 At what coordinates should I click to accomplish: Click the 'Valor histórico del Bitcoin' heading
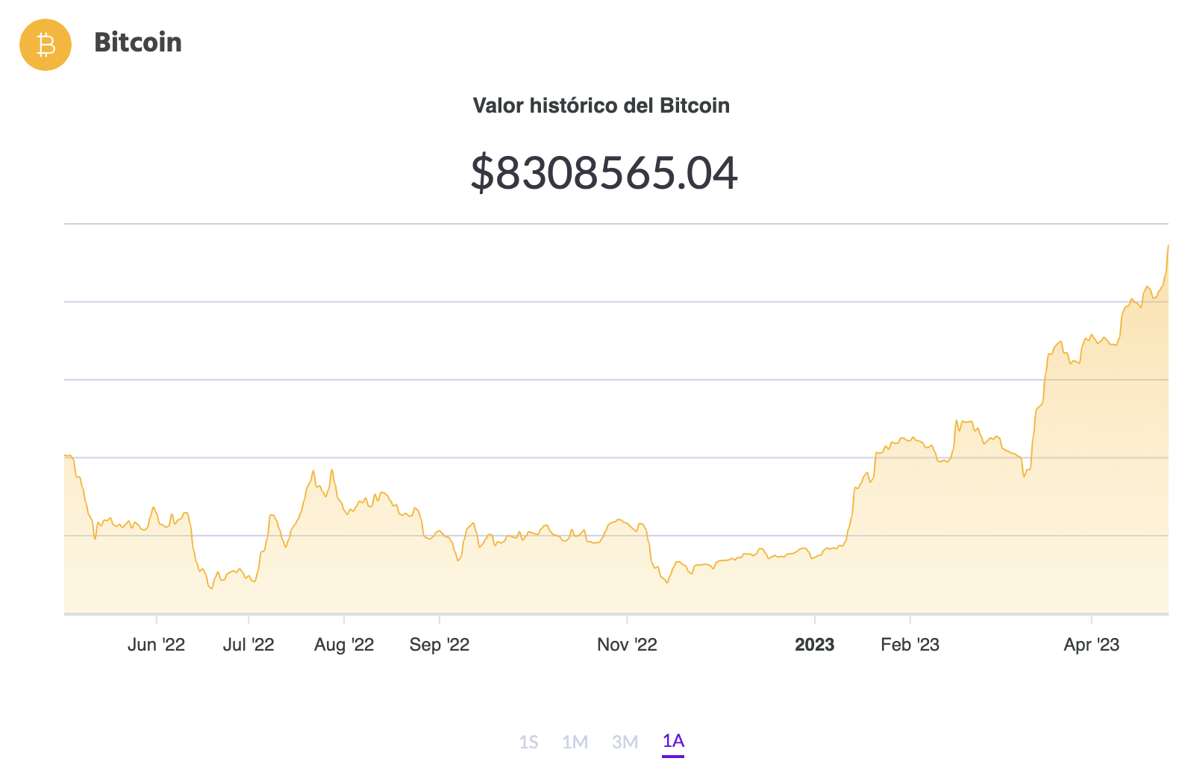601,105
